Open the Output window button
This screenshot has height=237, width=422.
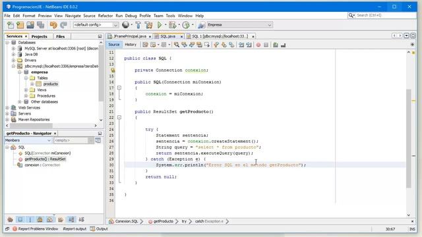pyautogui.click(x=99, y=229)
